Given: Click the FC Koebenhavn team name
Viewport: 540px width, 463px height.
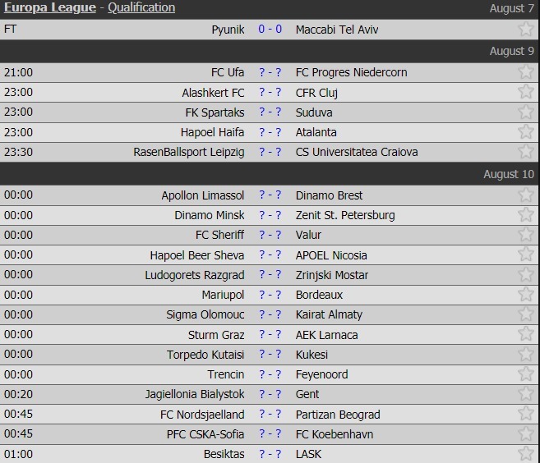Looking at the screenshot, I should pos(335,434).
